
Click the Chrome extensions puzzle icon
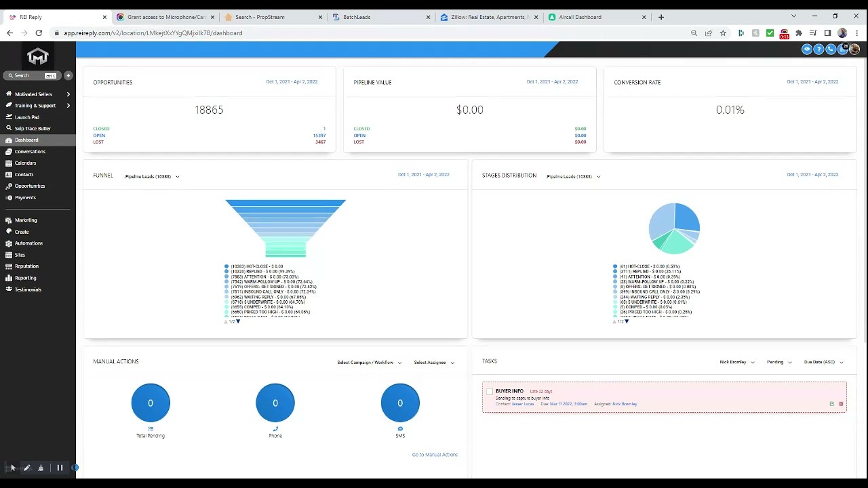point(799,33)
